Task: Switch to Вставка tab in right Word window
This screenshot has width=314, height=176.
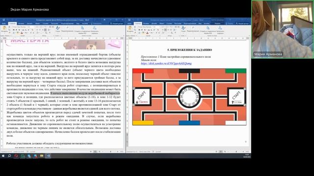Action: coord(146,23)
